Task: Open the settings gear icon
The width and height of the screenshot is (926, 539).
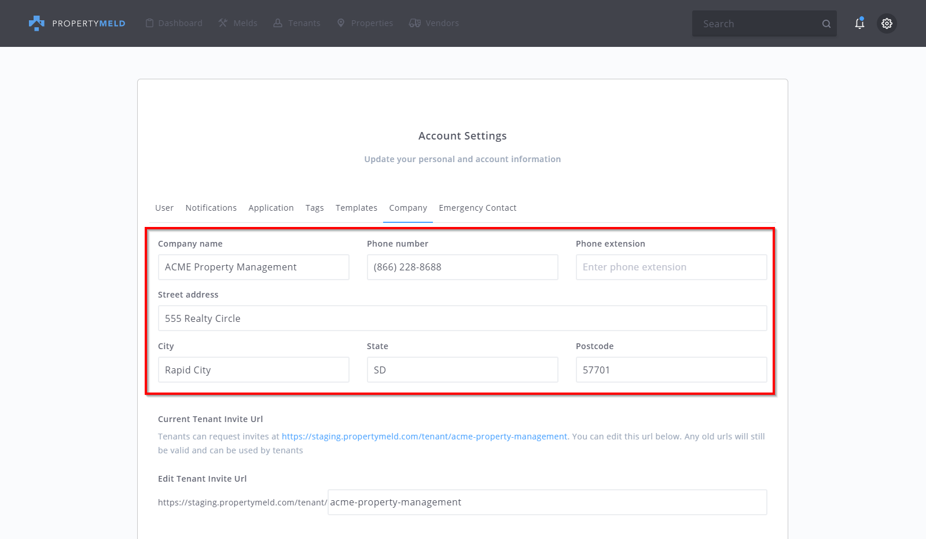Action: [x=887, y=23]
